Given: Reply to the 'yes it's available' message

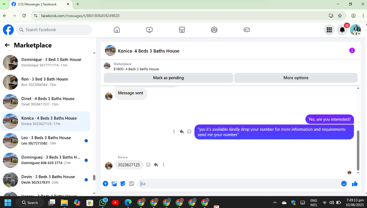Looking at the screenshot, I should [182, 131].
